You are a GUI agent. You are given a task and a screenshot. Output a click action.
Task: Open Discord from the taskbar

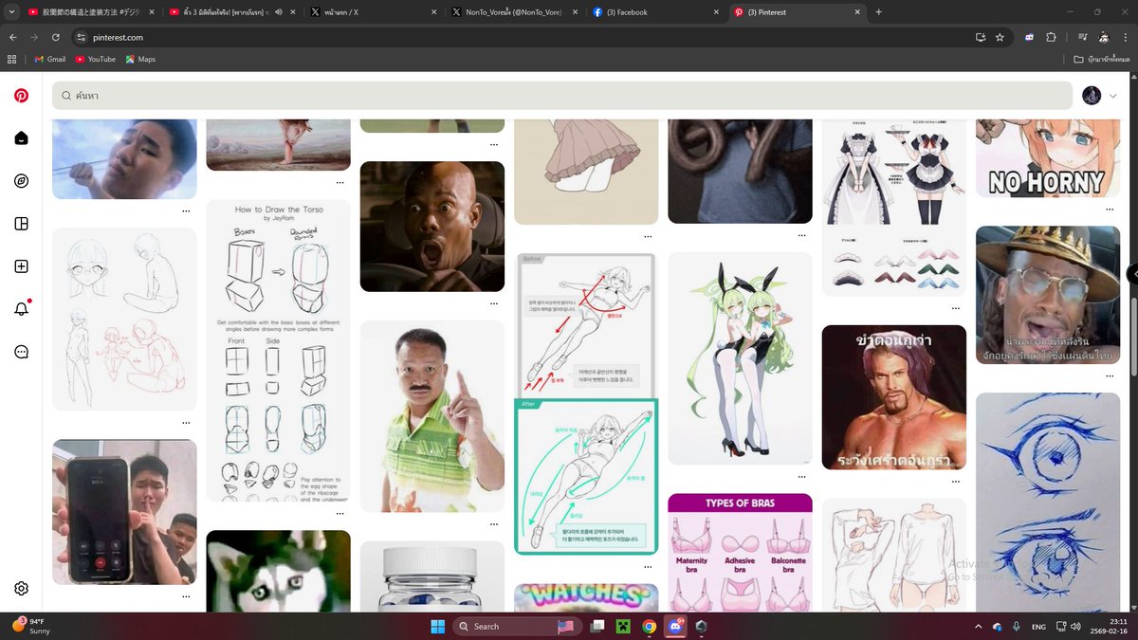point(675,626)
